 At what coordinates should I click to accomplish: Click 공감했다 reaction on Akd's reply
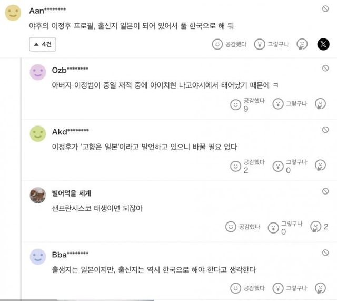click(x=235, y=166)
